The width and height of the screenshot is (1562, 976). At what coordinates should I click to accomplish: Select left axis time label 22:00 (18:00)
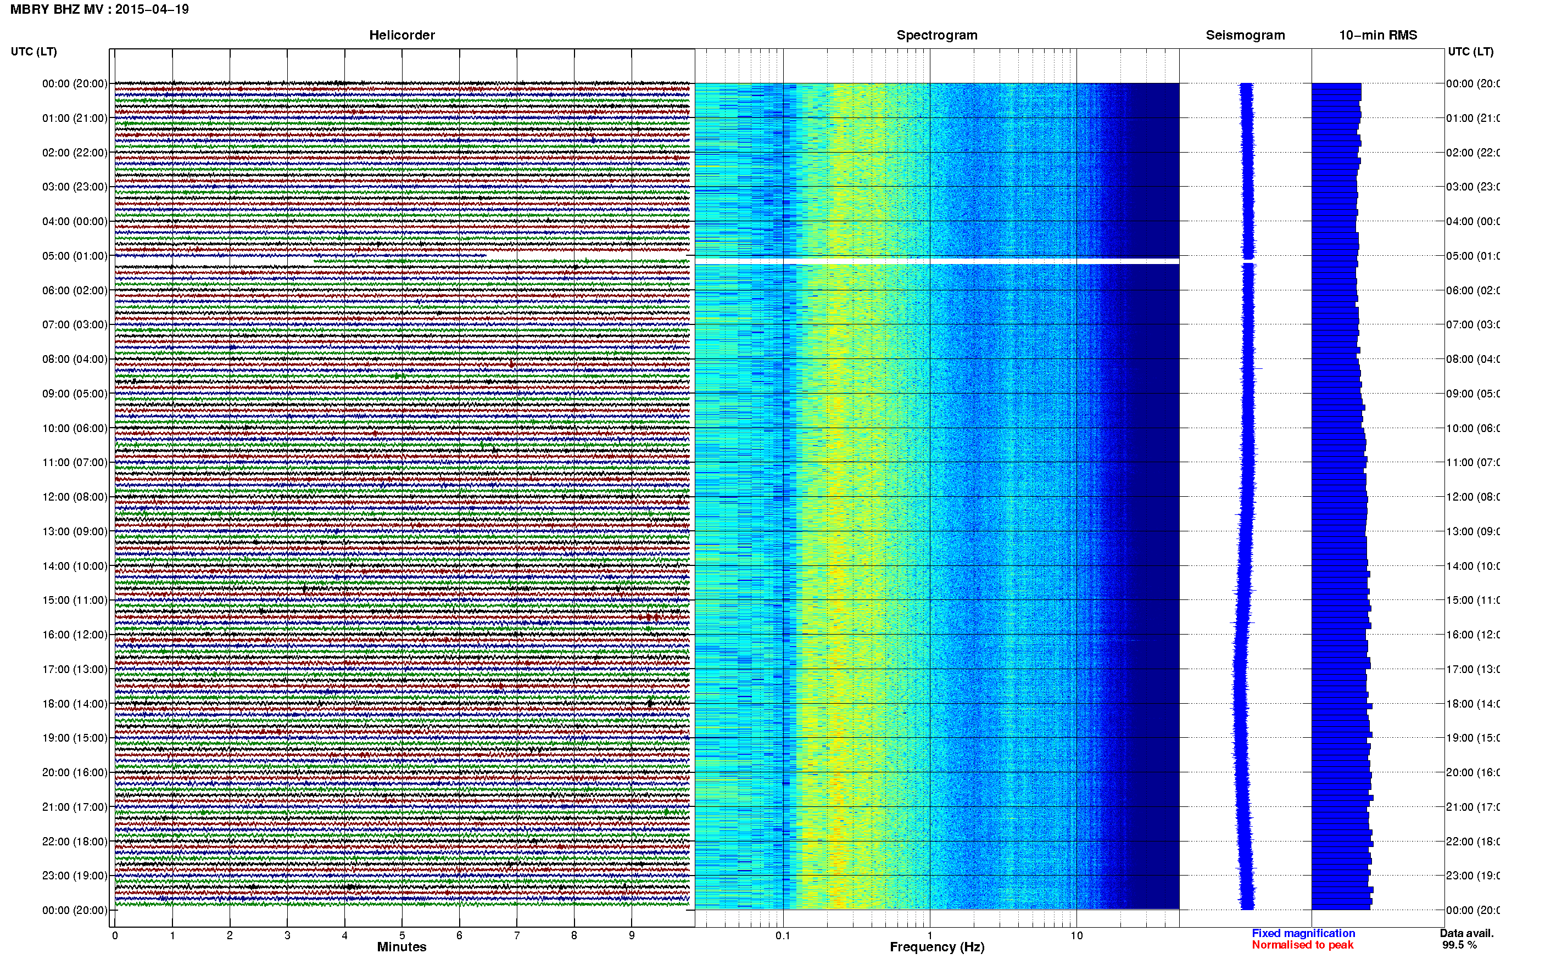(x=75, y=842)
